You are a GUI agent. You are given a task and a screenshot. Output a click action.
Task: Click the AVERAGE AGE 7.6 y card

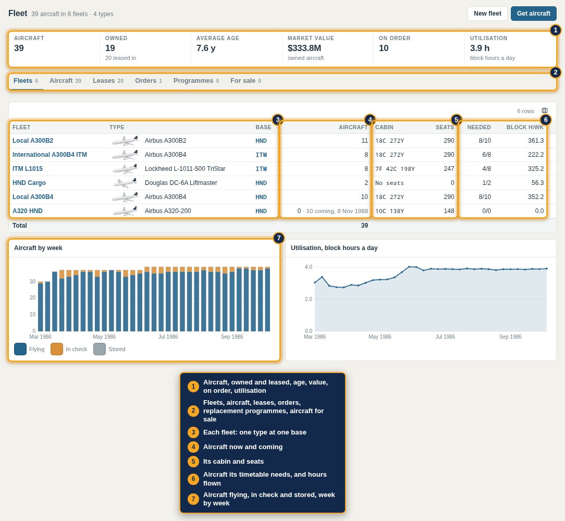237,49
